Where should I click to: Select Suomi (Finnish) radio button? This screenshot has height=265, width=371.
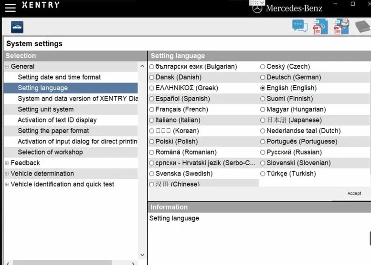coord(263,99)
